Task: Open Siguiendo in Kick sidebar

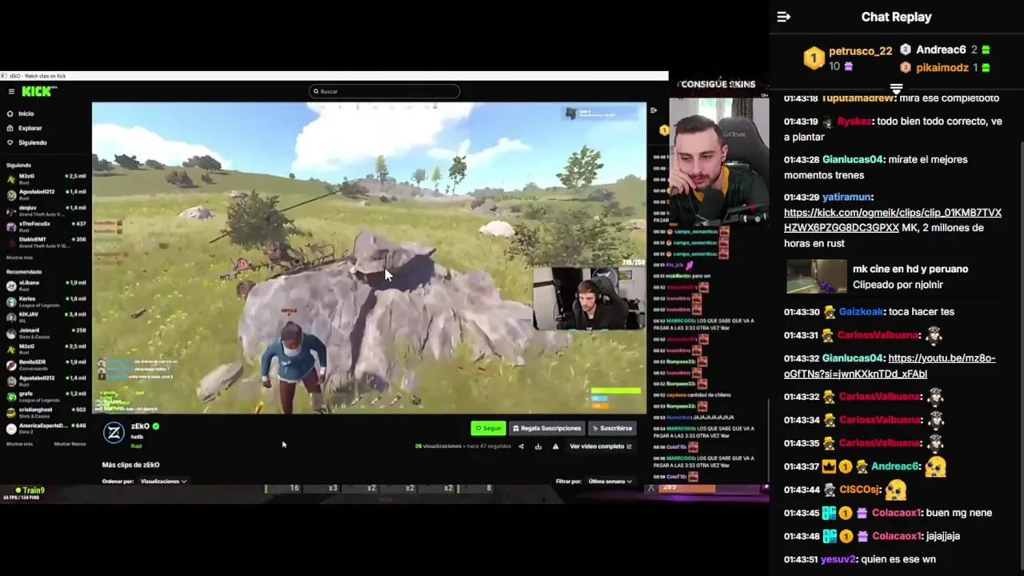Action: [27, 142]
